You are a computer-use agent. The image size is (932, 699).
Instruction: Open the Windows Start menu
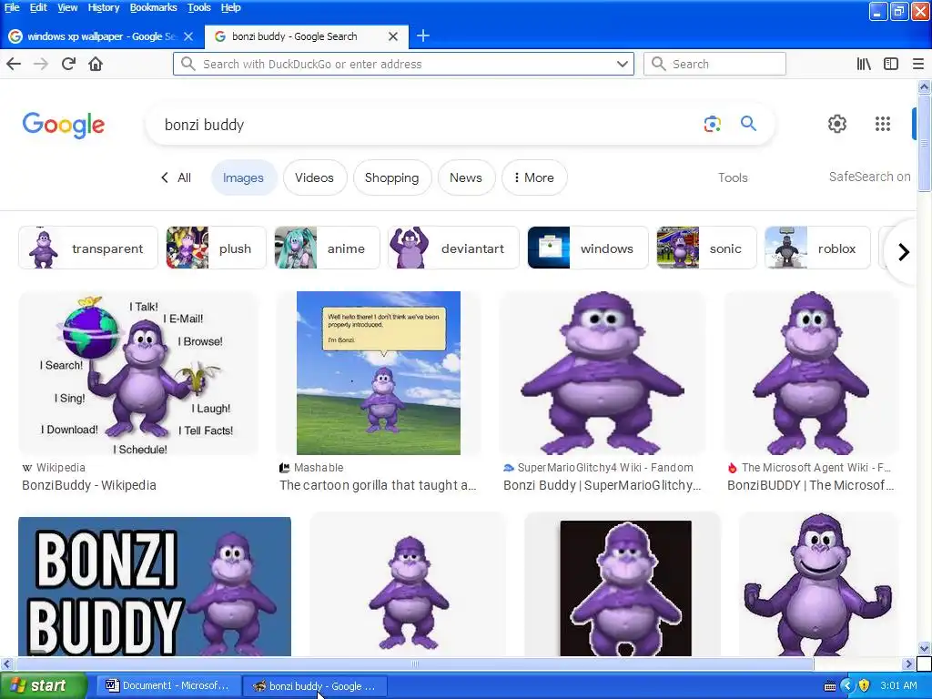[44, 686]
